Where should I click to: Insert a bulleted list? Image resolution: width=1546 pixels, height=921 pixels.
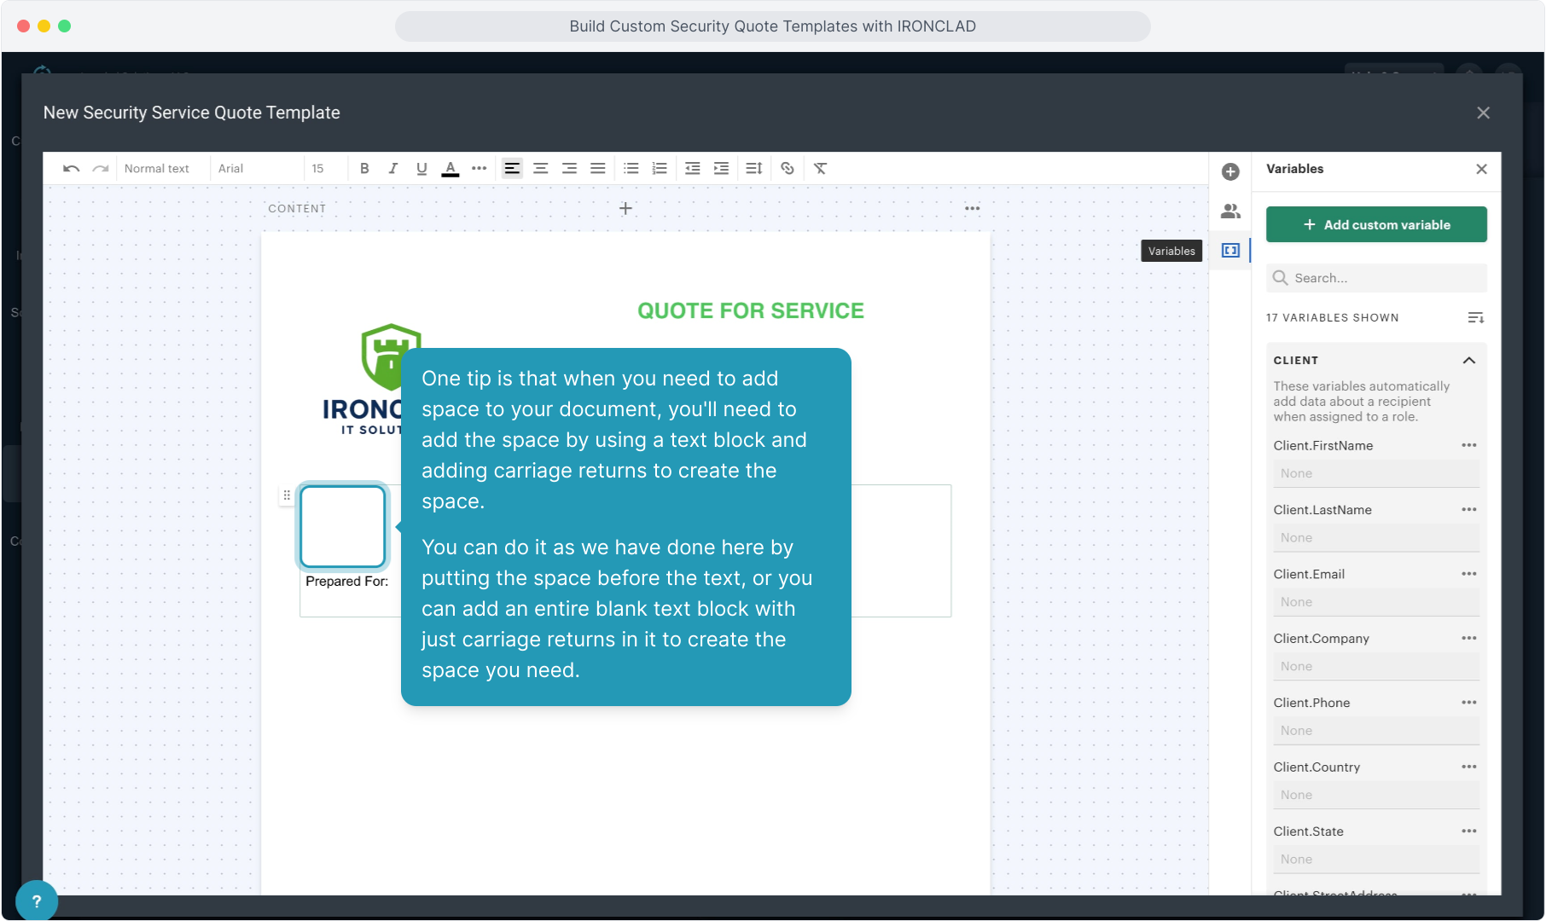pos(631,169)
